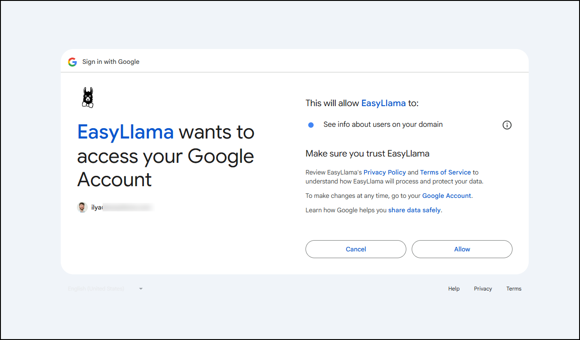Click the EasyLlama llama logo
This screenshot has height=340, width=580.
pos(88,98)
